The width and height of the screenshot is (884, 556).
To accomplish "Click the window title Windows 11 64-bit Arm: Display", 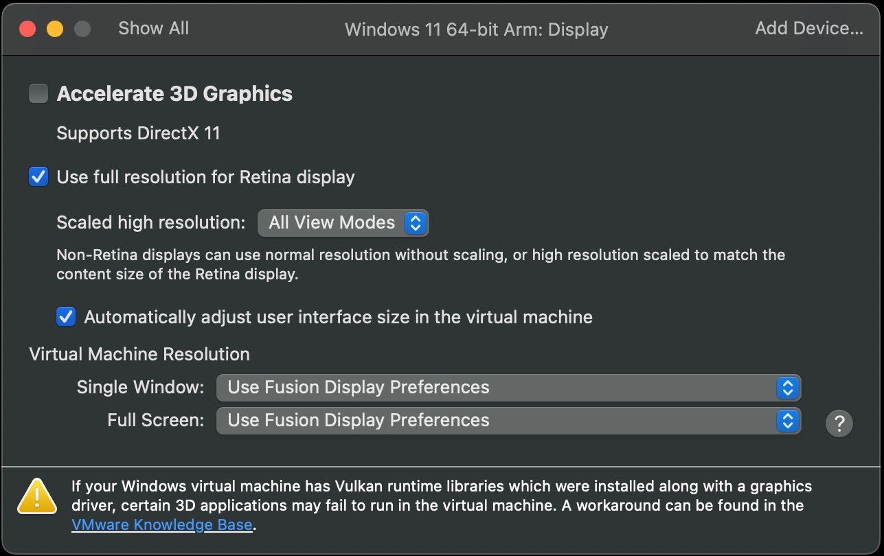I will 476,30.
